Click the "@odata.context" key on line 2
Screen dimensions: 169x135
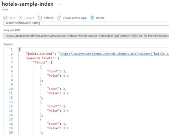point(40,54)
